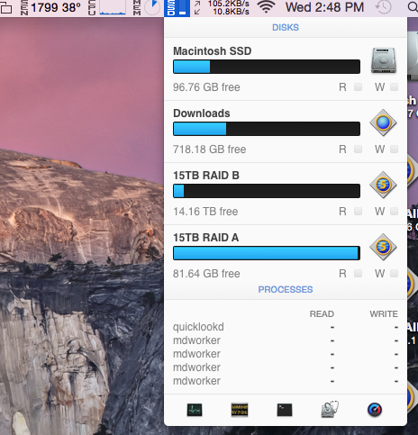Select the PROCESSES section header
Viewport: 418px width, 435px height.
pos(286,289)
